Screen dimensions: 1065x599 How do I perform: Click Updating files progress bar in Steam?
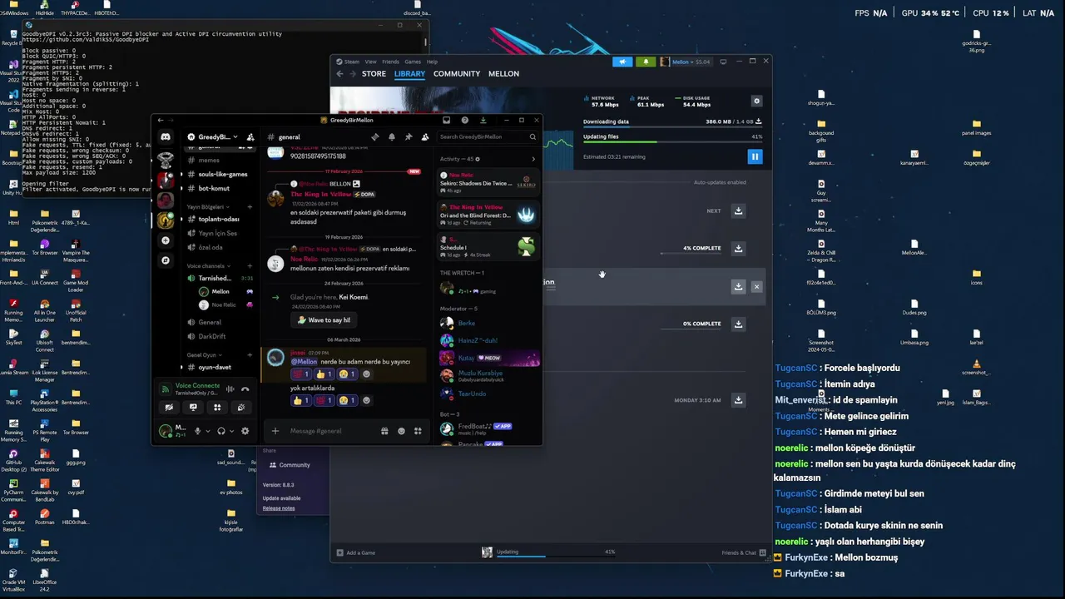coord(672,142)
